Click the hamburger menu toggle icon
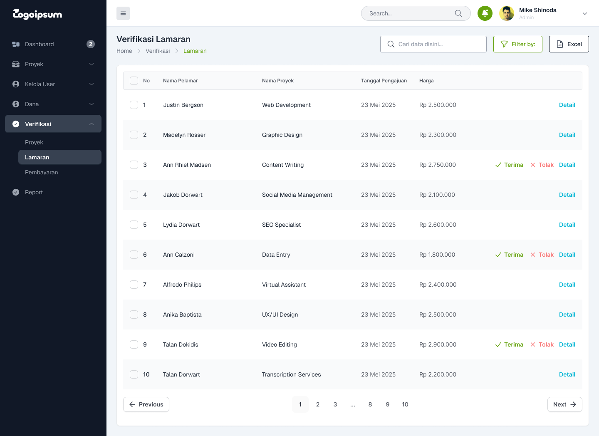 (123, 13)
